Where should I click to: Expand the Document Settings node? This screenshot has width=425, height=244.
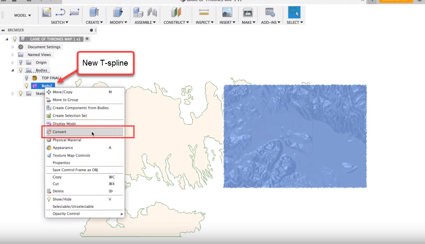click(x=13, y=47)
